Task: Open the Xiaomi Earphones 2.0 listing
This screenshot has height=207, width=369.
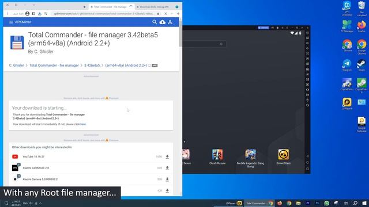Action: 36,168
